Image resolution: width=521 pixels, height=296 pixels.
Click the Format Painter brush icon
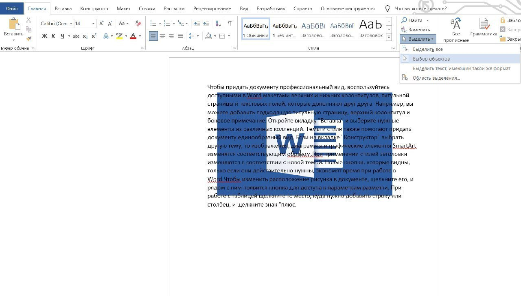(x=28, y=39)
